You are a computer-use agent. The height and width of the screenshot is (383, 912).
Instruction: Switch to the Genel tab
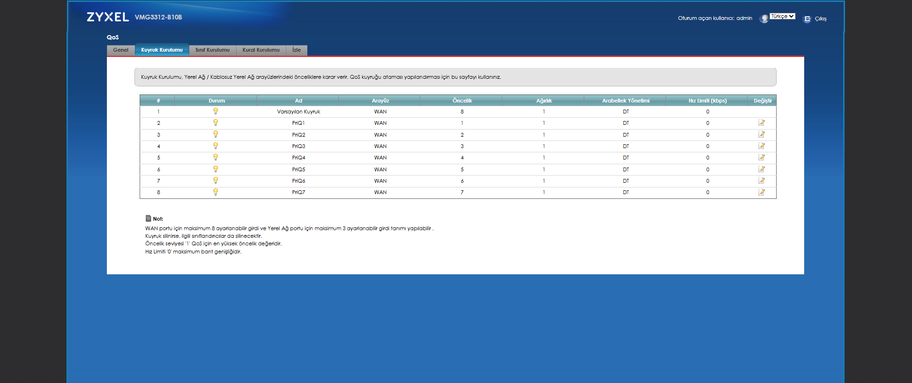click(x=121, y=50)
